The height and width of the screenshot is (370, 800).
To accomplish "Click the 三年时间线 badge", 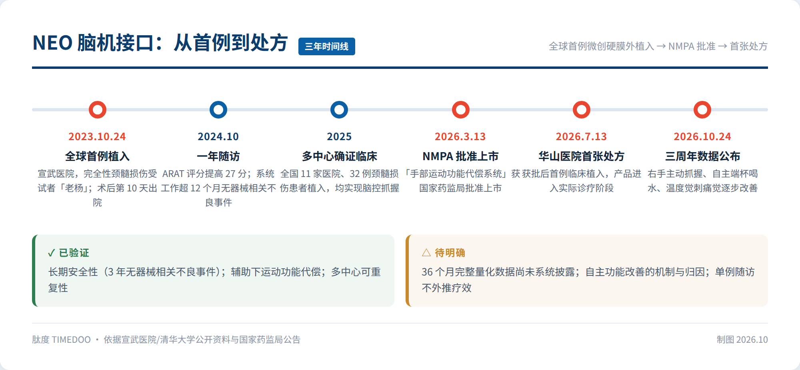I will tap(327, 46).
